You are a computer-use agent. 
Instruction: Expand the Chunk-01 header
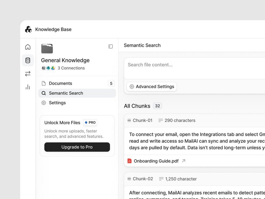point(142,121)
